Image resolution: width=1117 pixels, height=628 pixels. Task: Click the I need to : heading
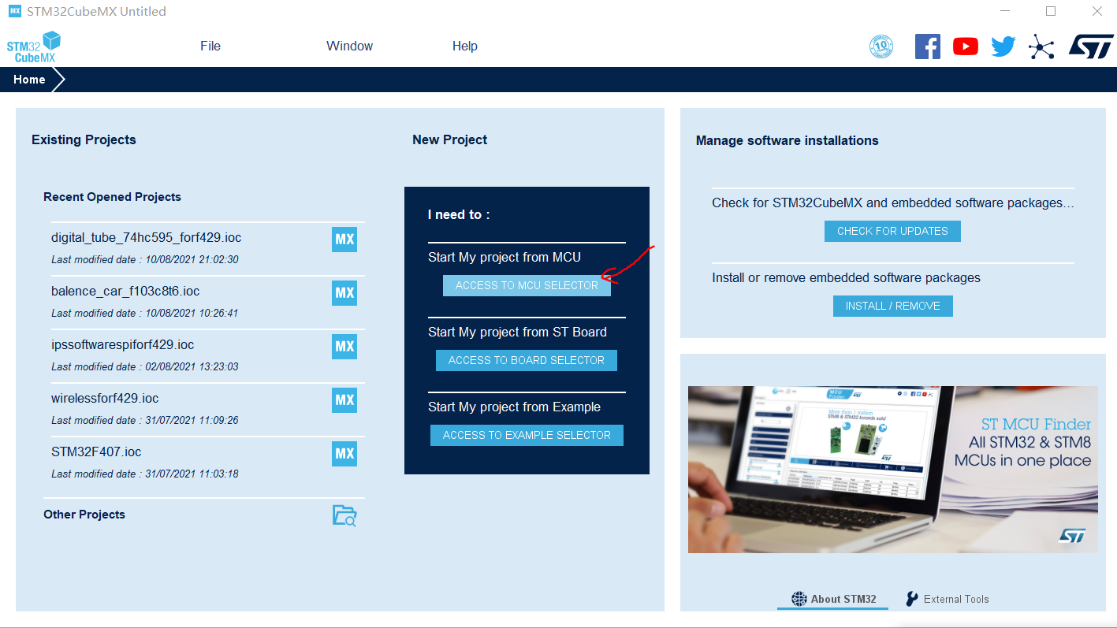(x=459, y=214)
